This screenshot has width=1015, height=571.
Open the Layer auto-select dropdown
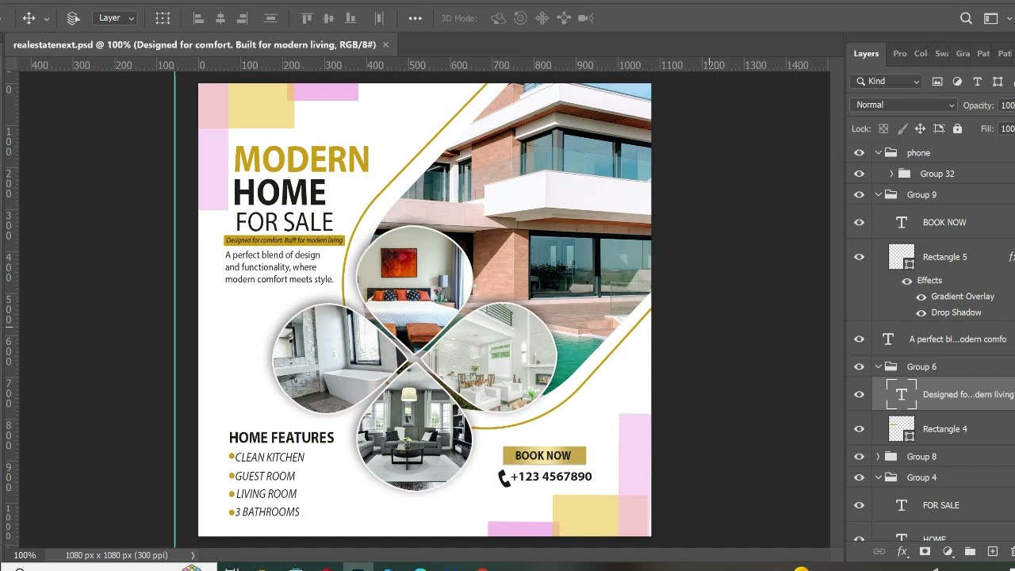[114, 17]
